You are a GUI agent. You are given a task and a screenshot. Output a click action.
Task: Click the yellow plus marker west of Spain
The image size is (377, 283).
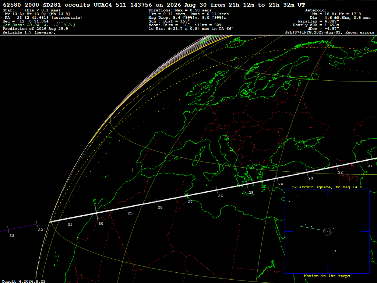point(132,170)
